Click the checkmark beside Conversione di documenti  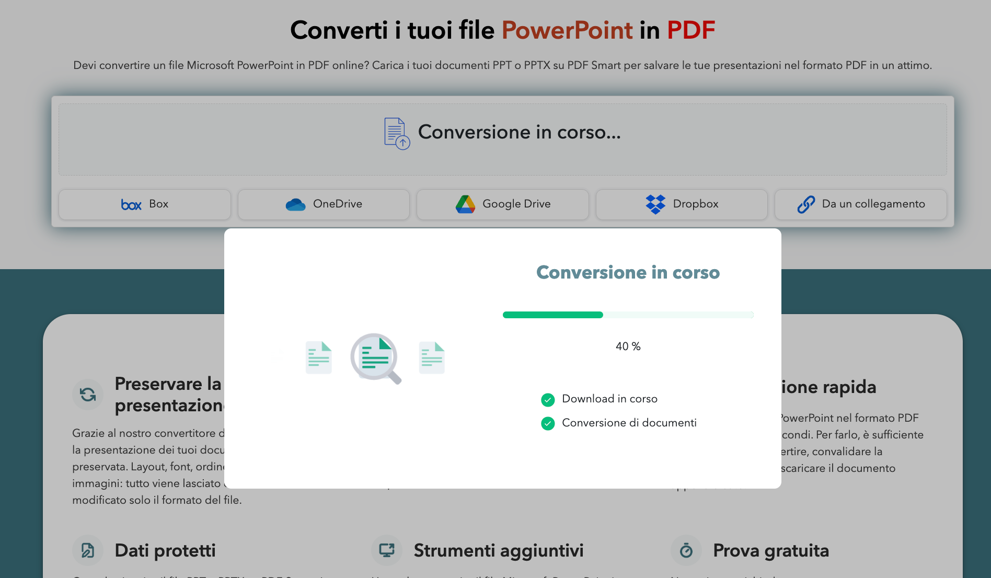[548, 423]
